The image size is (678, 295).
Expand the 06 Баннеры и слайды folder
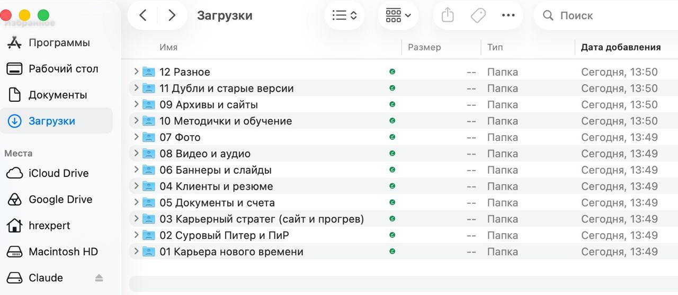[x=136, y=170]
